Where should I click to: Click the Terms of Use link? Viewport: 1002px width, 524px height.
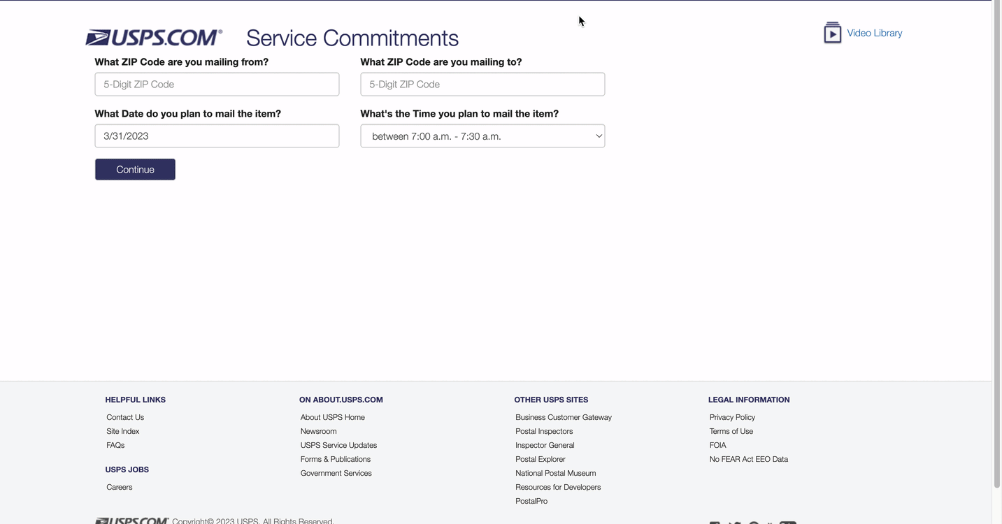[x=731, y=431]
